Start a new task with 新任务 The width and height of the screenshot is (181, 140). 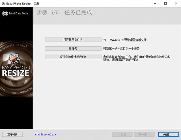(73, 49)
